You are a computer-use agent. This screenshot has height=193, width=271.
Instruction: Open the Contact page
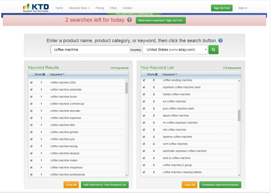coord(127,8)
